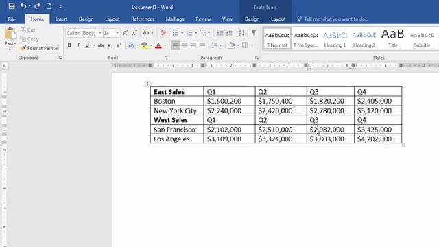This screenshot has width=439, height=247.
Task: Apply shading fill color
Action: [x=232, y=45]
